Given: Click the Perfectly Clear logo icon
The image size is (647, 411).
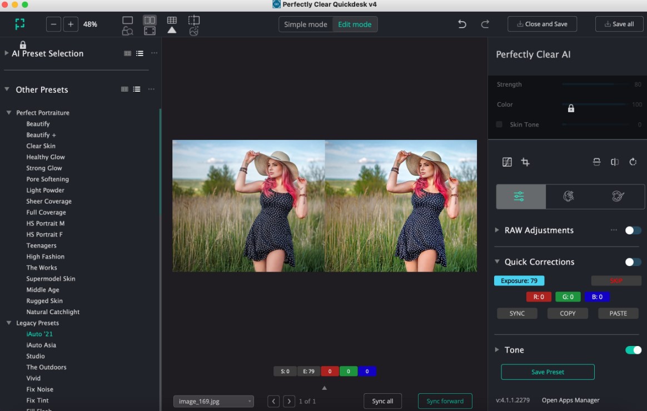Looking at the screenshot, I should point(20,24).
